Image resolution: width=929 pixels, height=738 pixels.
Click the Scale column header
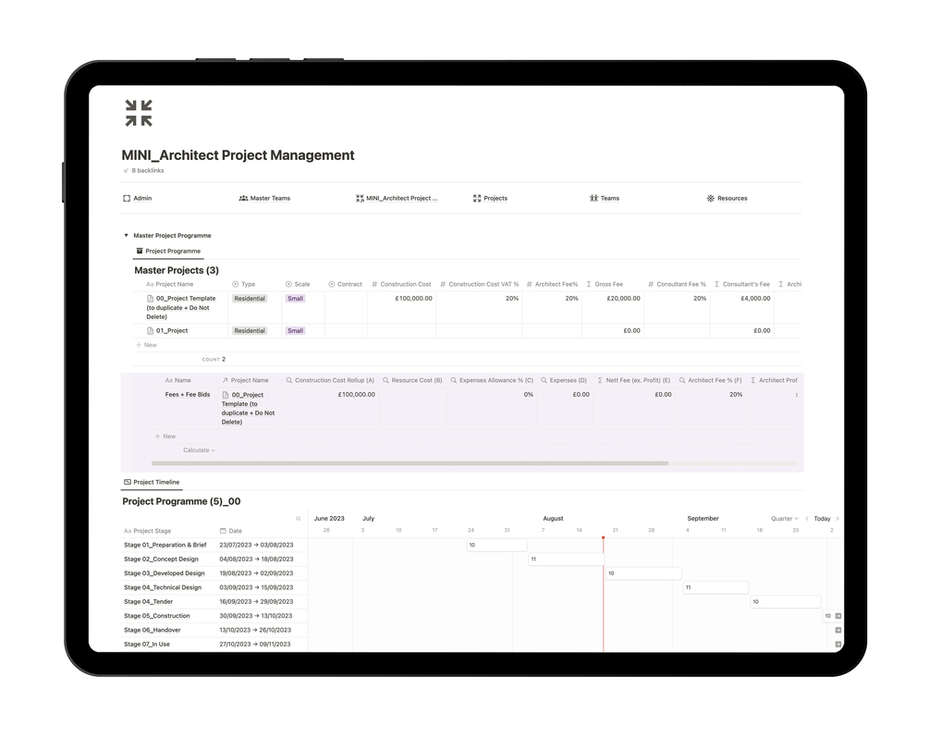pos(298,285)
